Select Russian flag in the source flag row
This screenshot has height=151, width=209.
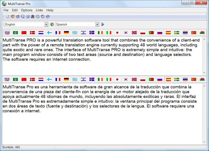coord(160,33)
